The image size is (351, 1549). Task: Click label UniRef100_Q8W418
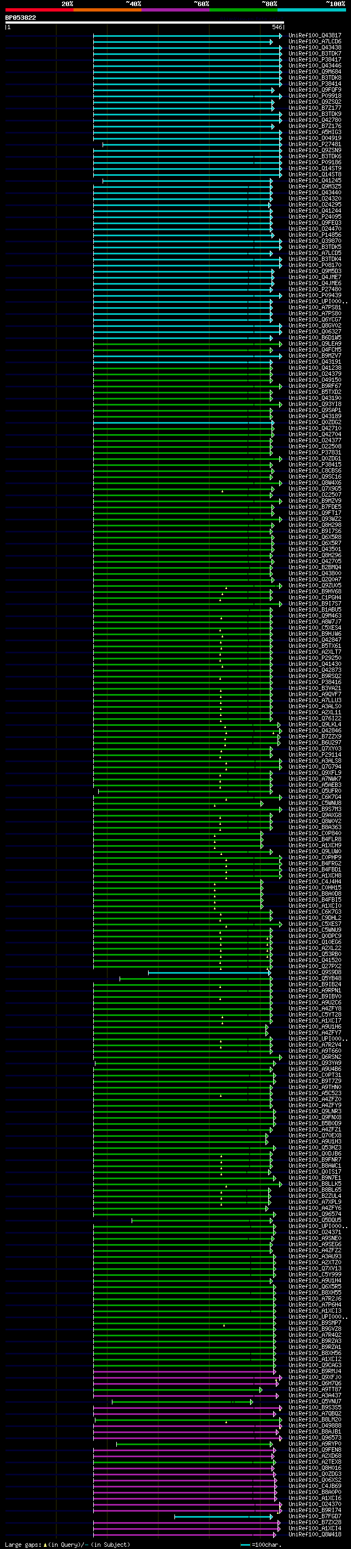(x=314, y=1534)
